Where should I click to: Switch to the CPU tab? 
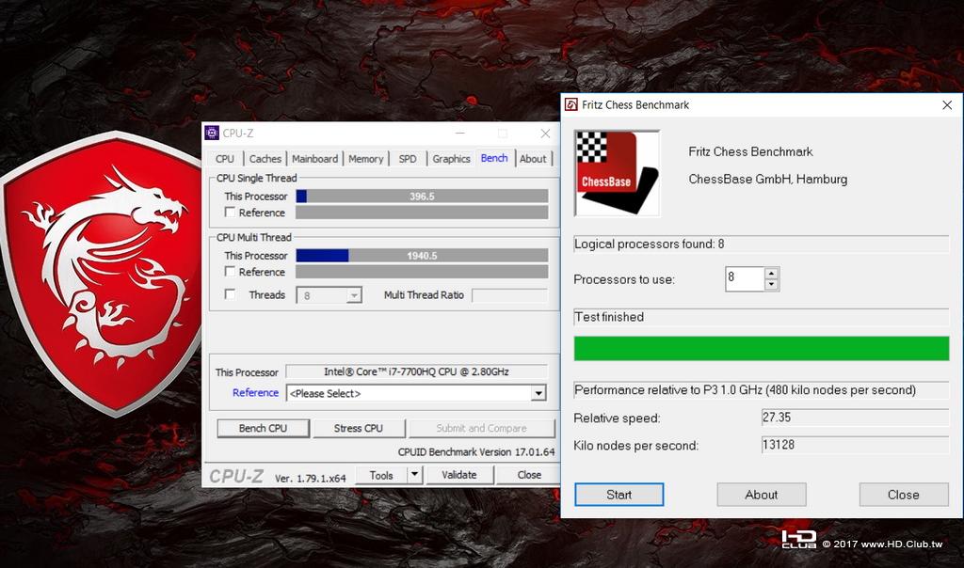(x=225, y=158)
